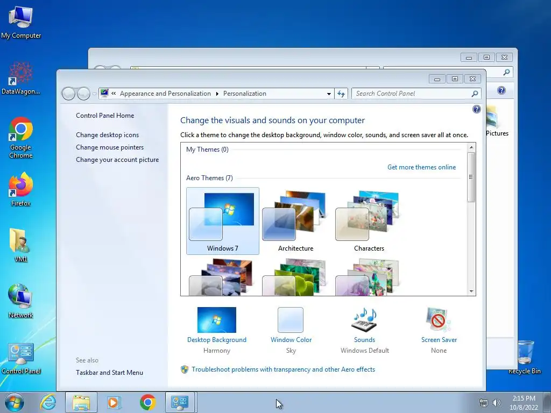The image size is (551, 413).
Task: Click the help icon in the background Explorer window
Action: pos(501,90)
